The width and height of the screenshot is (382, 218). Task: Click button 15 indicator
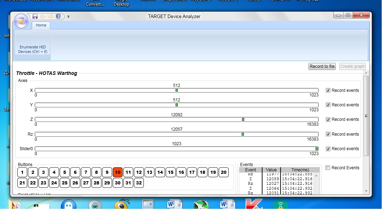pyautogui.click(x=171, y=172)
